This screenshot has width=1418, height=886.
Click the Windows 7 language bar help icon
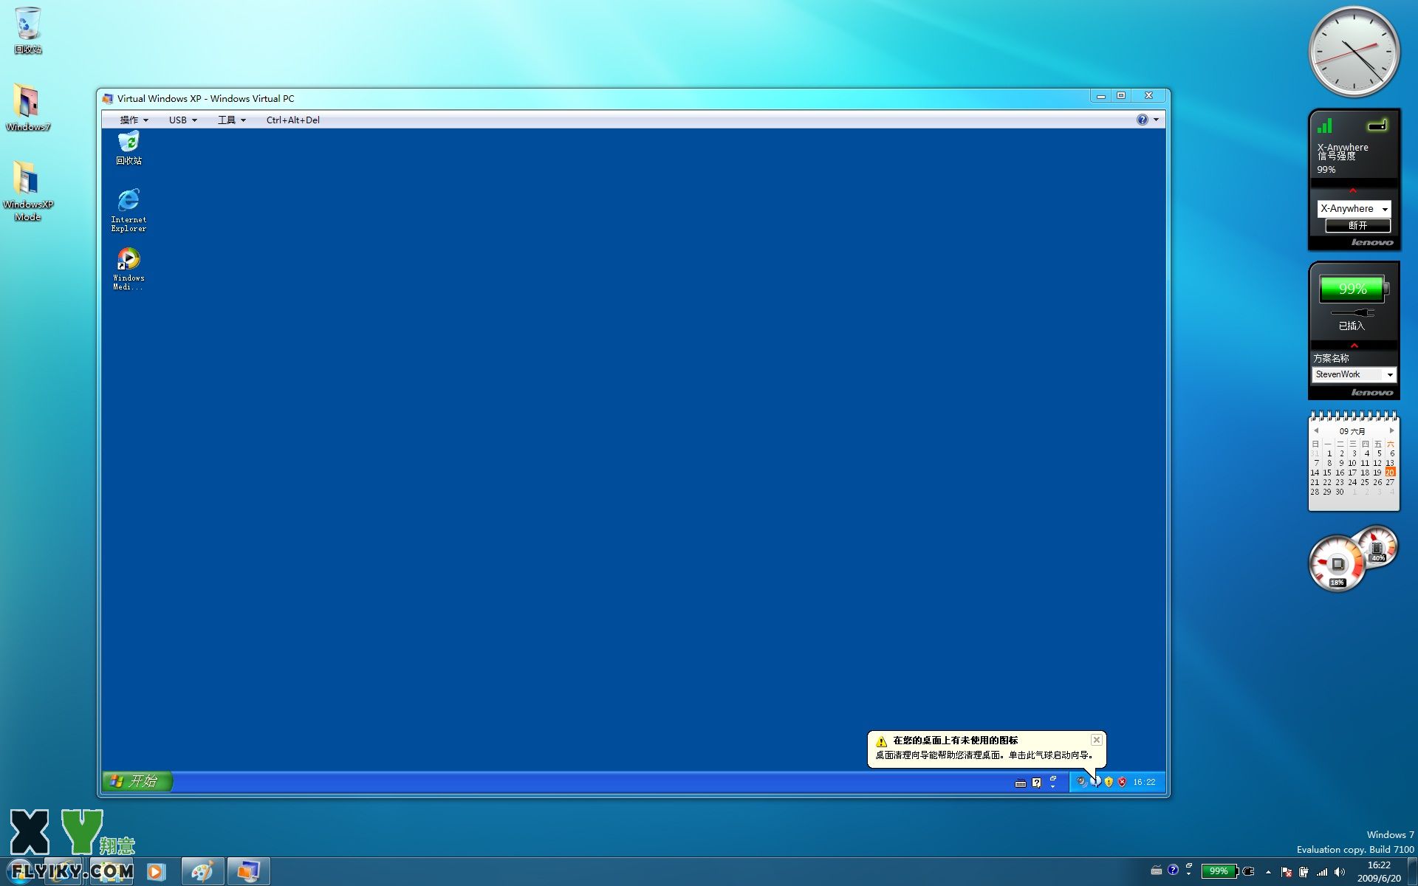pos(1173,870)
